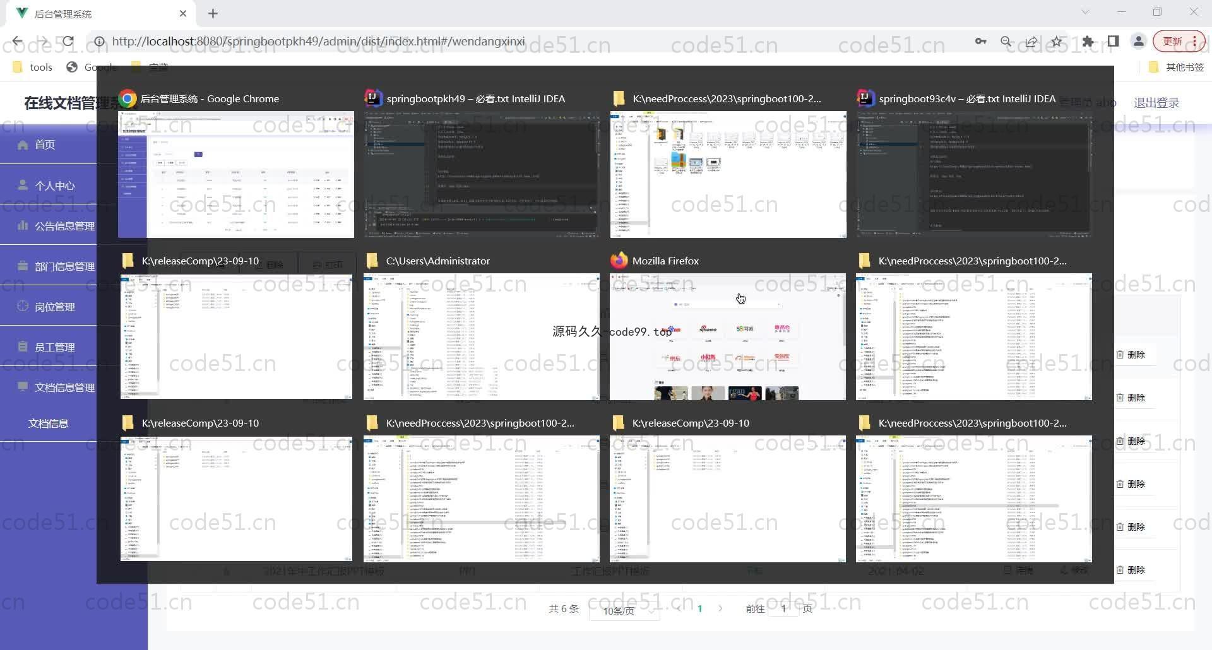Go to next page pagination arrow
The width and height of the screenshot is (1212, 650).
pos(720,609)
